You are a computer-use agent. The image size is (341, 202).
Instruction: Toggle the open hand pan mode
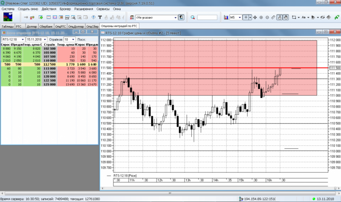286,17
